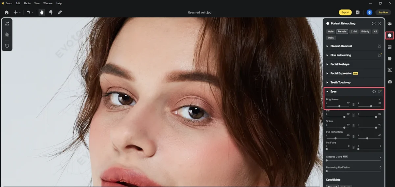Select the Hand pan tool
This screenshot has width=395, height=187.
click(x=42, y=13)
